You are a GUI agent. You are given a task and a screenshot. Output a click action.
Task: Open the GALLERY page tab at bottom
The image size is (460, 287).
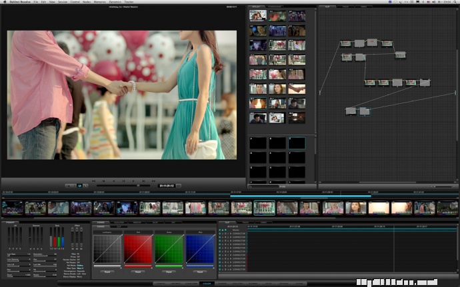237,284
